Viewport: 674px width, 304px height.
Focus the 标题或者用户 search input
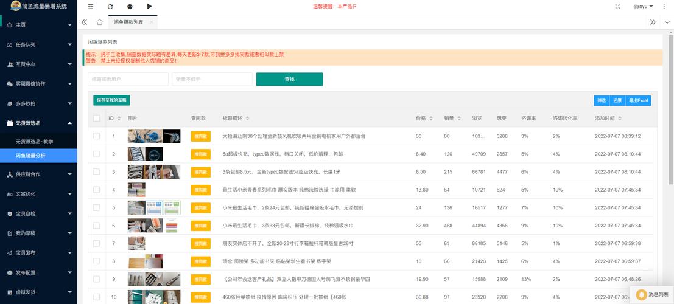coord(128,80)
